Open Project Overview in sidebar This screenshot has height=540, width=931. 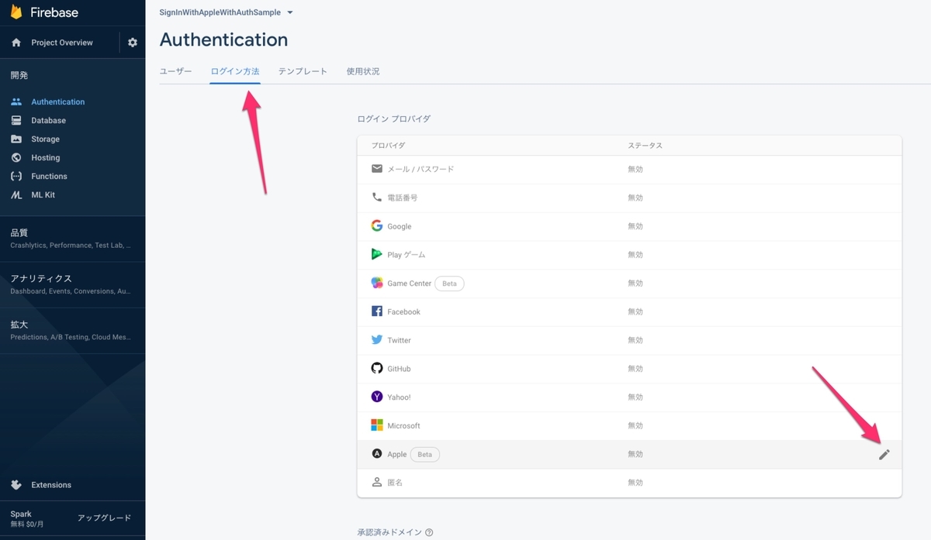point(62,43)
